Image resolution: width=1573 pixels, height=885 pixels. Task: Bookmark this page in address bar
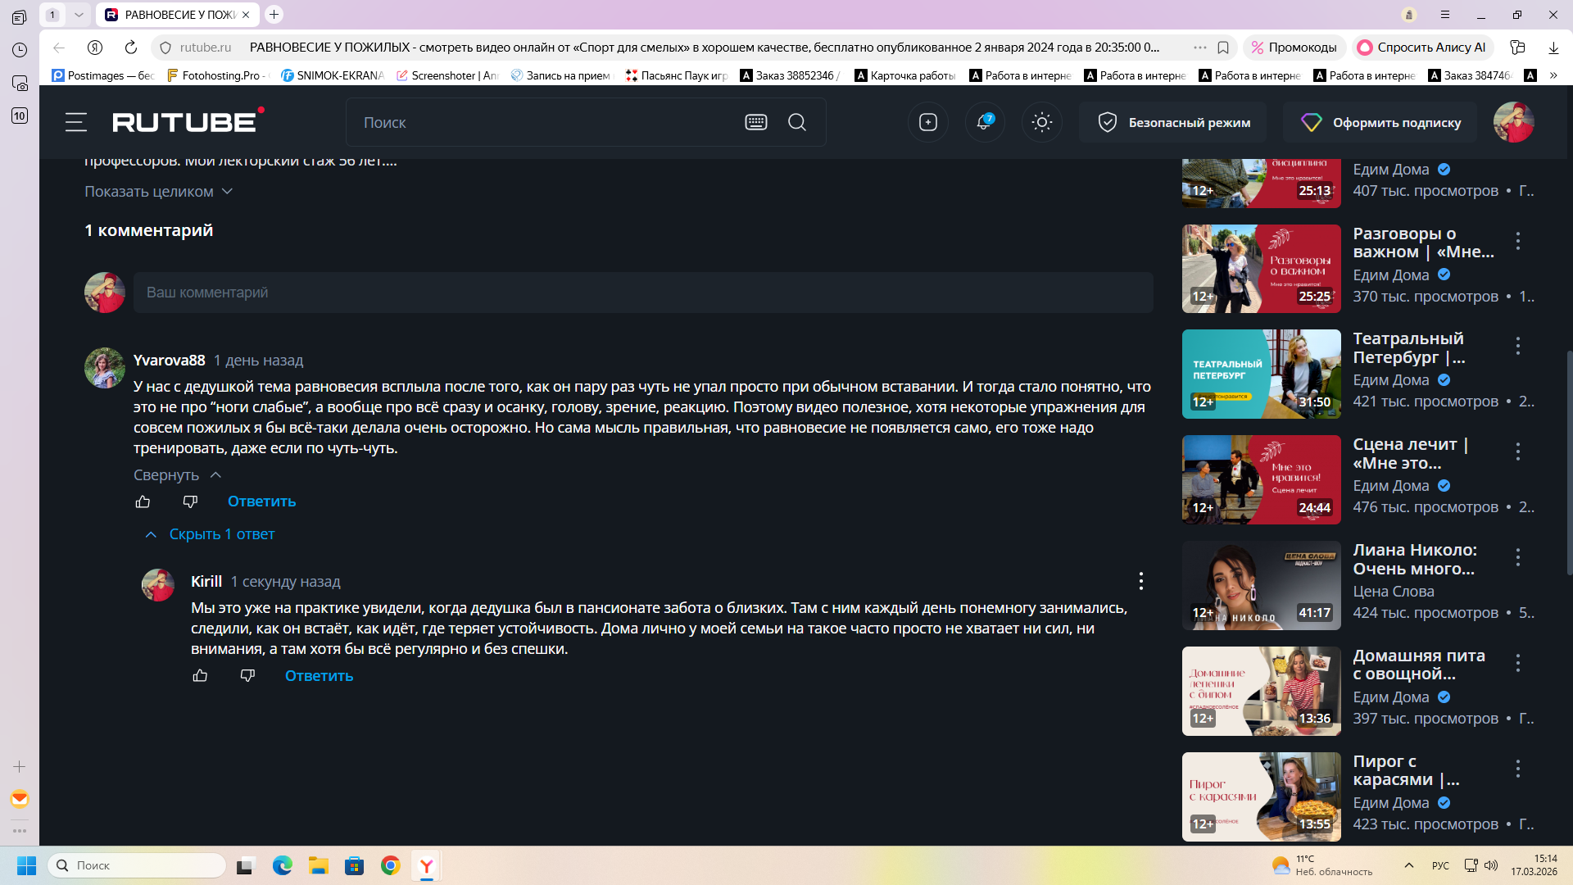tap(1223, 48)
